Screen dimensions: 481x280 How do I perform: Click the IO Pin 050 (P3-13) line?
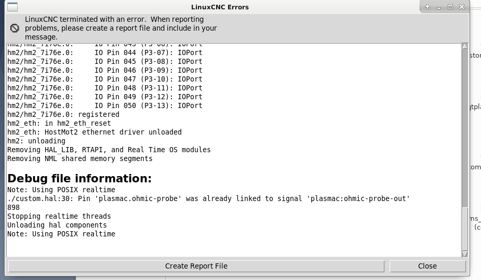pyautogui.click(x=105, y=106)
